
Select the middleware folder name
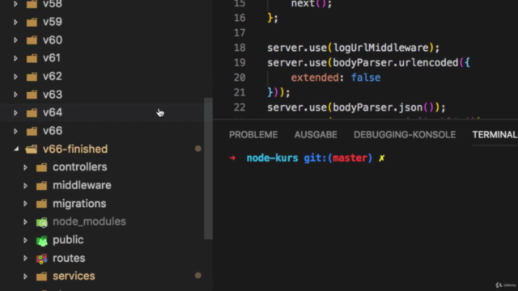pyautogui.click(x=82, y=185)
